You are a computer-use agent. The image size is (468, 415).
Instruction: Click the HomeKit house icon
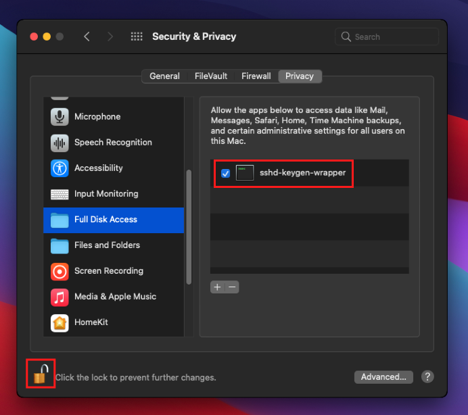[x=60, y=322]
